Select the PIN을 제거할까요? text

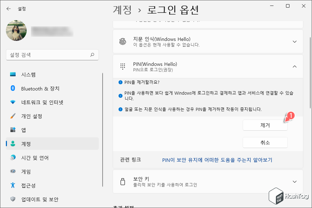[x=142, y=83]
